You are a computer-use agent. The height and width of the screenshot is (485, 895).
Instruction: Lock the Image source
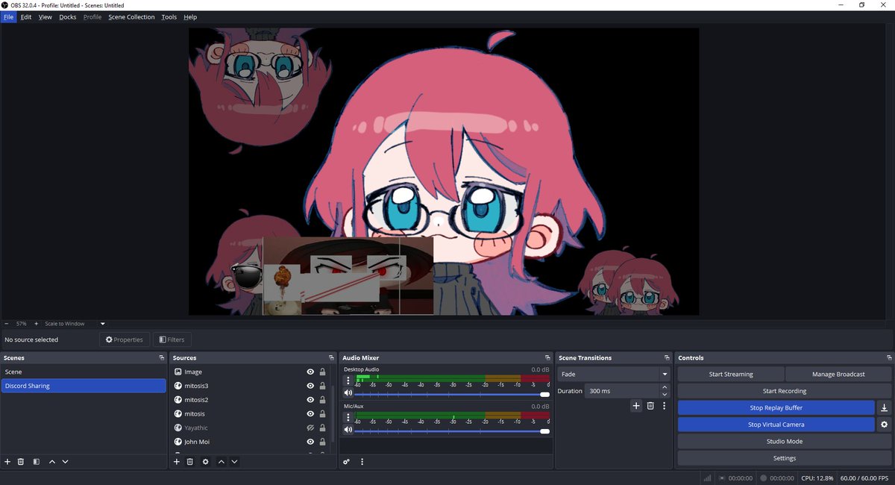tap(322, 372)
